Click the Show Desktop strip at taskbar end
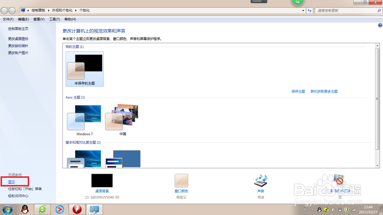383x215 pixels. (x=381, y=210)
